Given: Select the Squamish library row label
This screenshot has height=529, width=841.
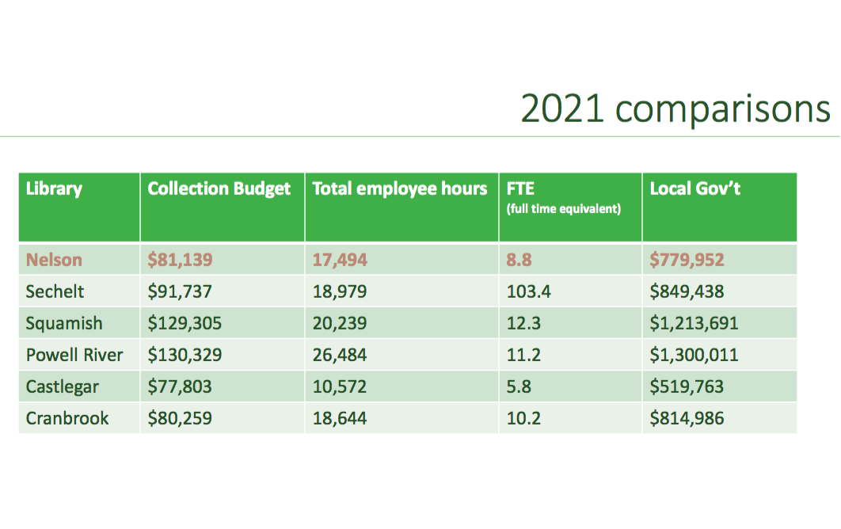Looking at the screenshot, I should 63,323.
